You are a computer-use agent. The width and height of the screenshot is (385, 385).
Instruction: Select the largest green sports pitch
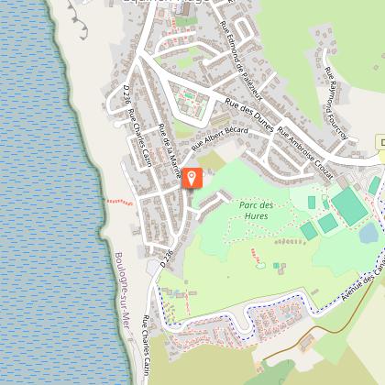[350, 206]
